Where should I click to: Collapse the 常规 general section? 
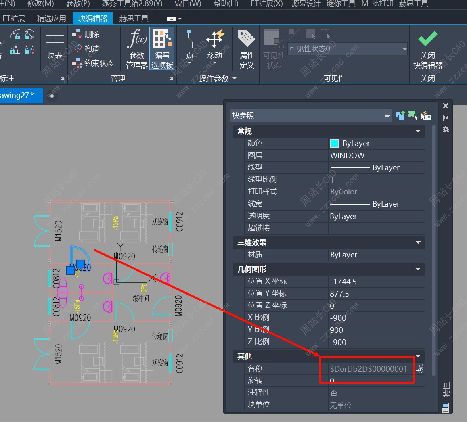point(418,132)
